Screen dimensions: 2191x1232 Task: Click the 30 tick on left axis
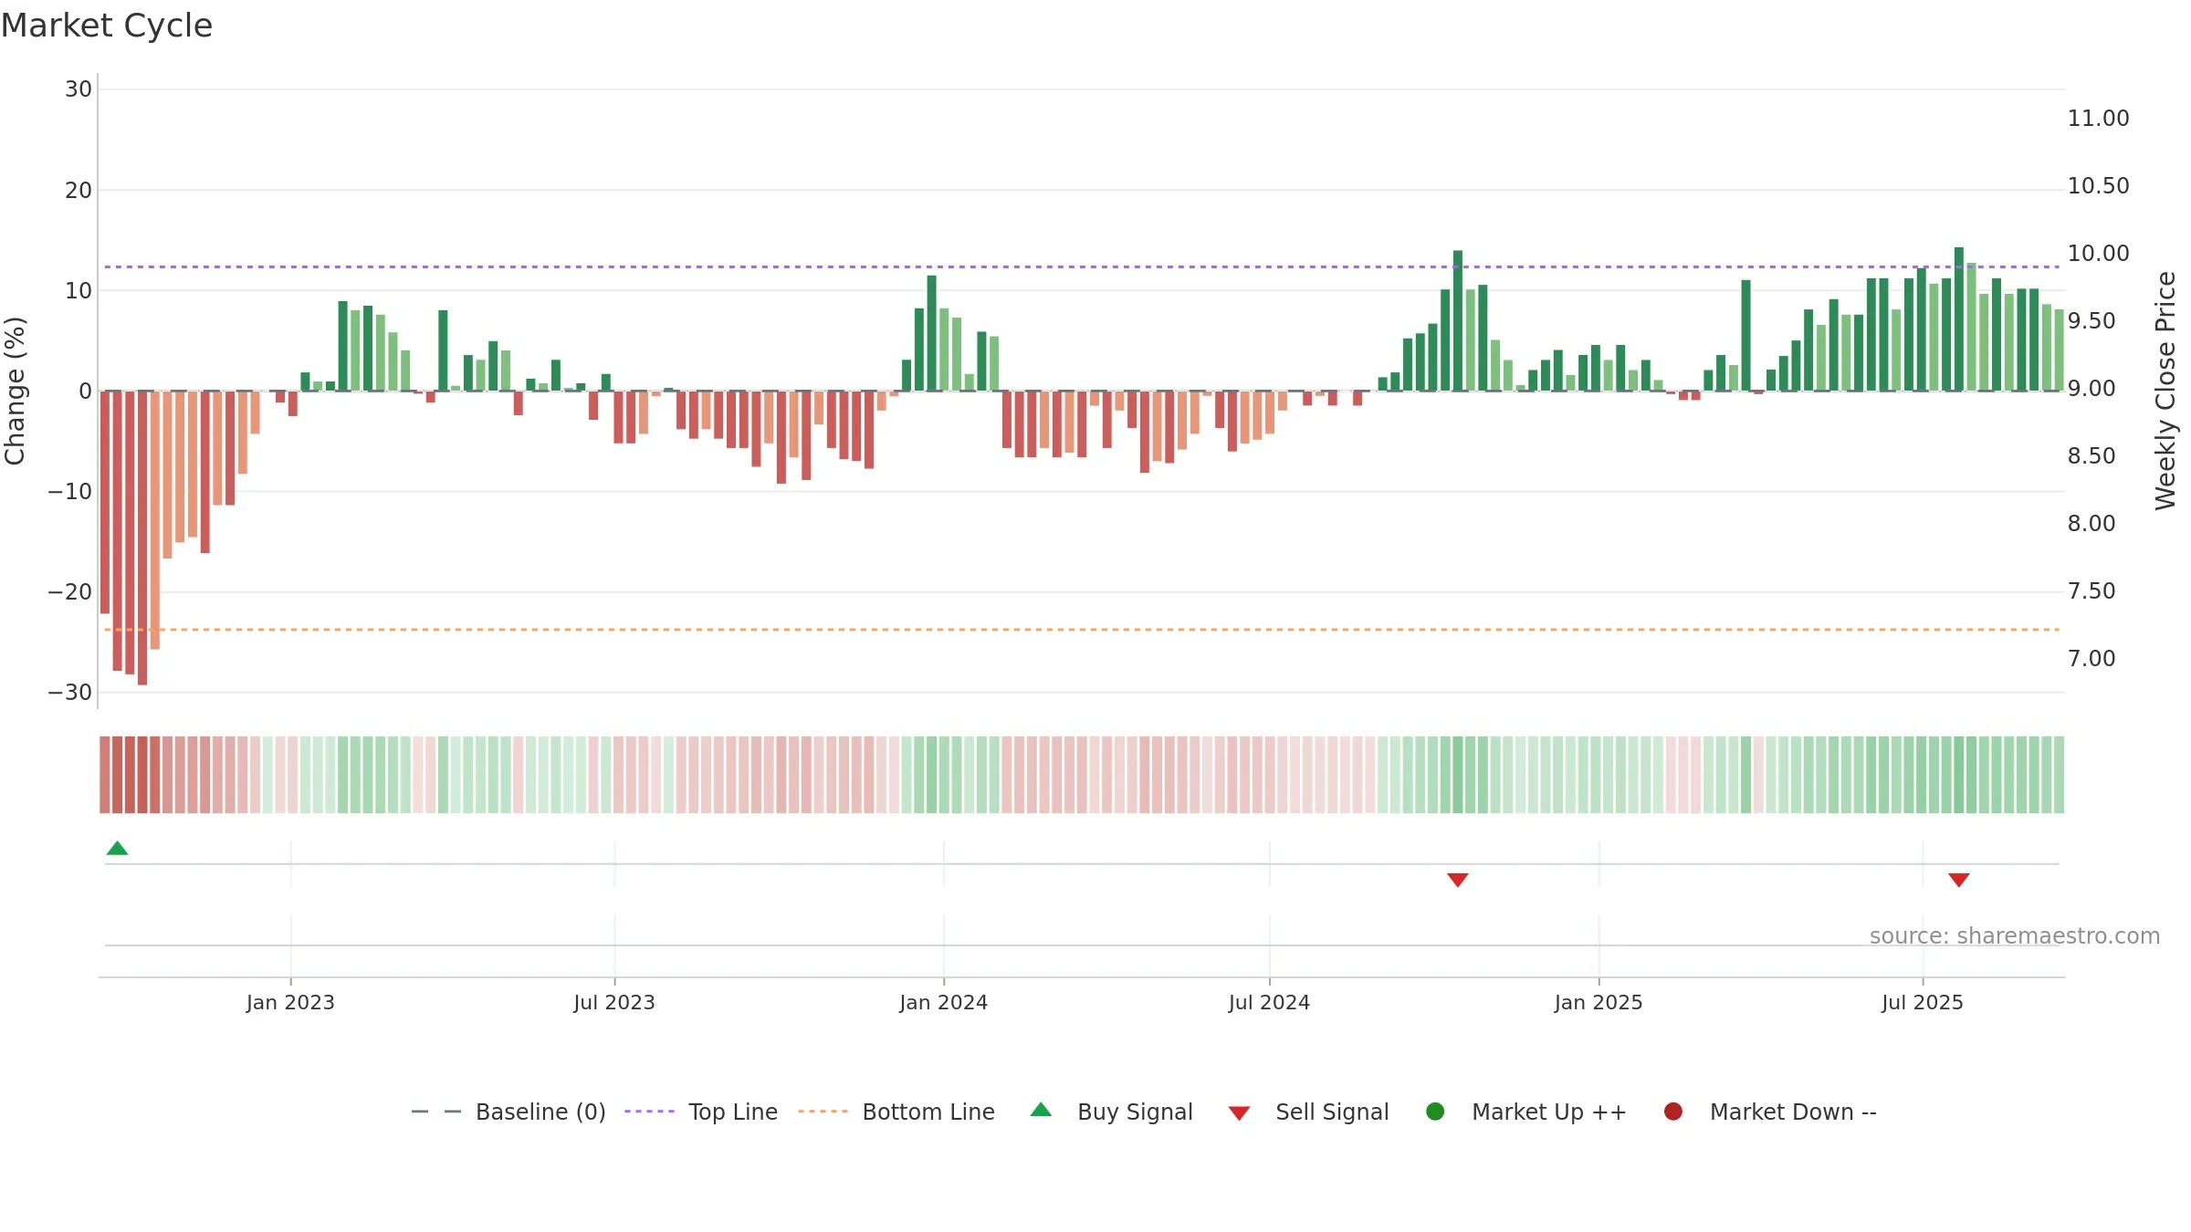[79, 89]
